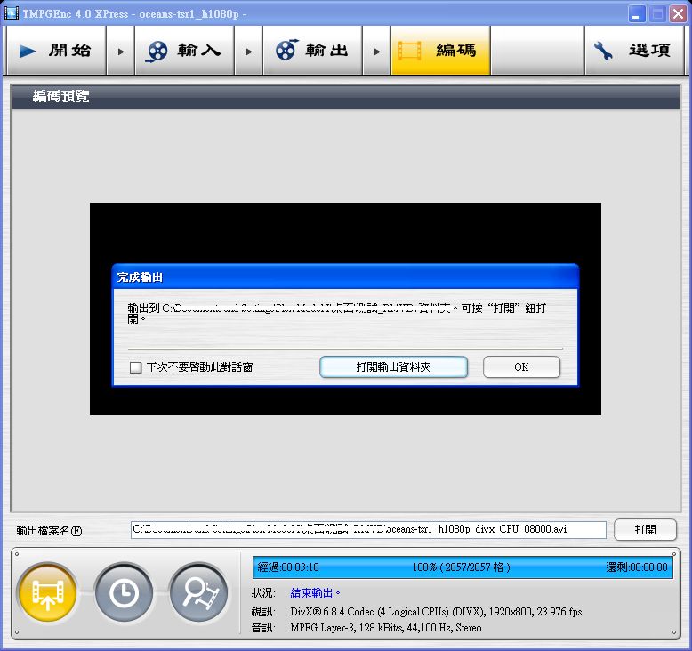Image resolution: width=692 pixels, height=651 pixels.
Task: Click the TMPGEnc app icon in title bar
Action: 11,13
